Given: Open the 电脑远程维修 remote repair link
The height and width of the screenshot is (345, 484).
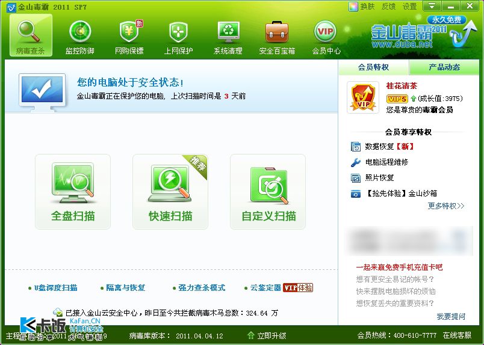Looking at the screenshot, I should pos(386,162).
